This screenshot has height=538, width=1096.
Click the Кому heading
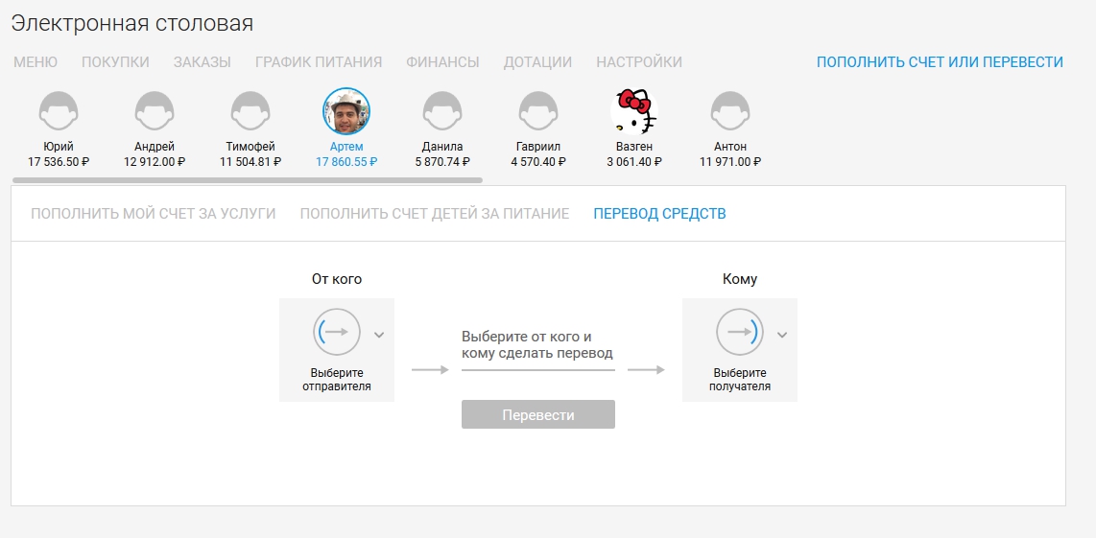(x=740, y=279)
